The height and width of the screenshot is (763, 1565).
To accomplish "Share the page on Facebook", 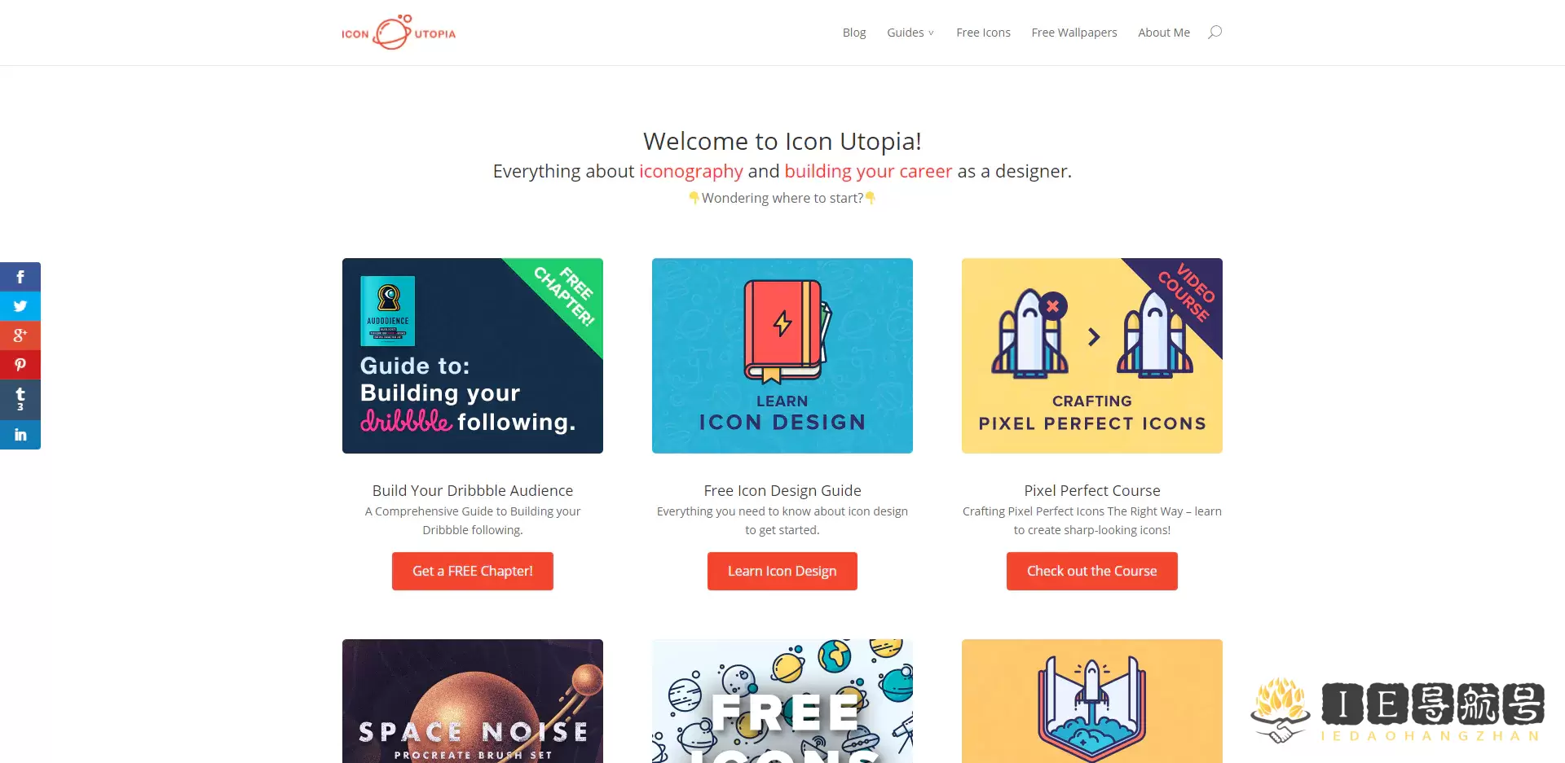I will [x=20, y=277].
